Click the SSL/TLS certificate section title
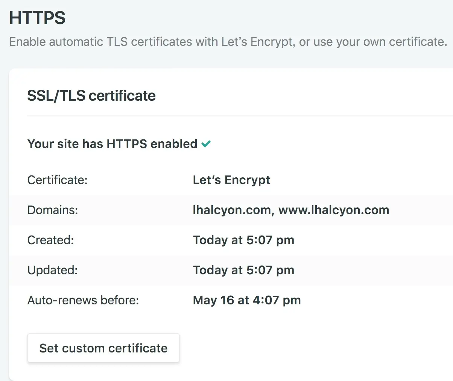This screenshot has width=453, height=381. 91,96
